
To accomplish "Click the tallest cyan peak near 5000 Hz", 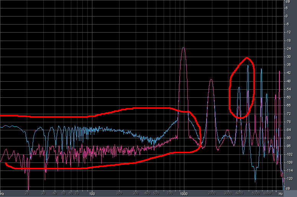I will 248,66.
